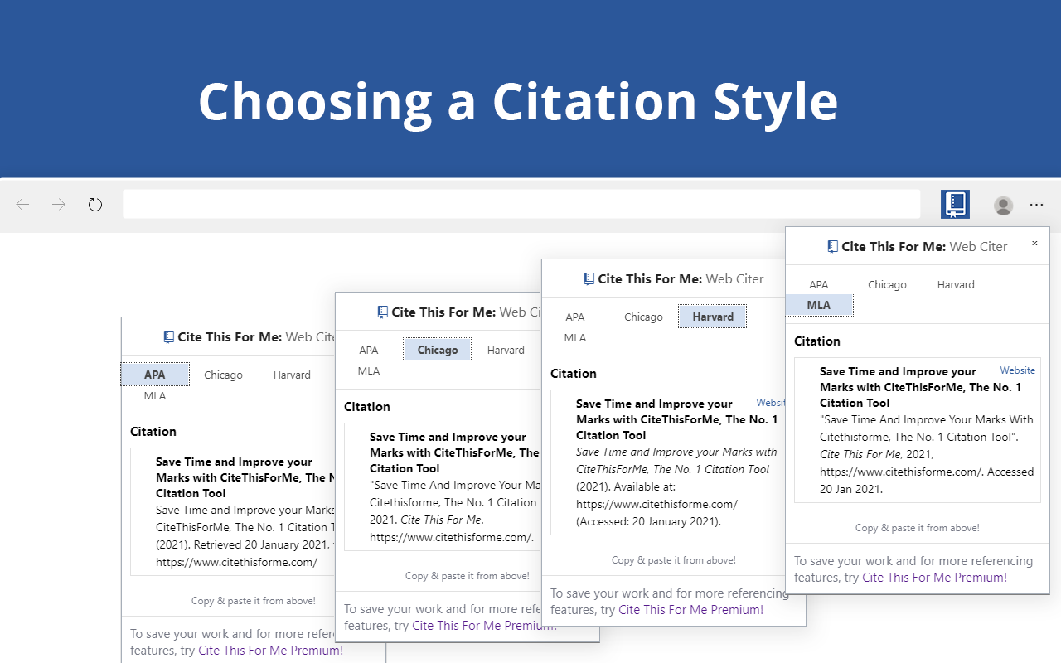
Task: Select MLA tab in the Chicago-selected popup
Action: pos(369,370)
